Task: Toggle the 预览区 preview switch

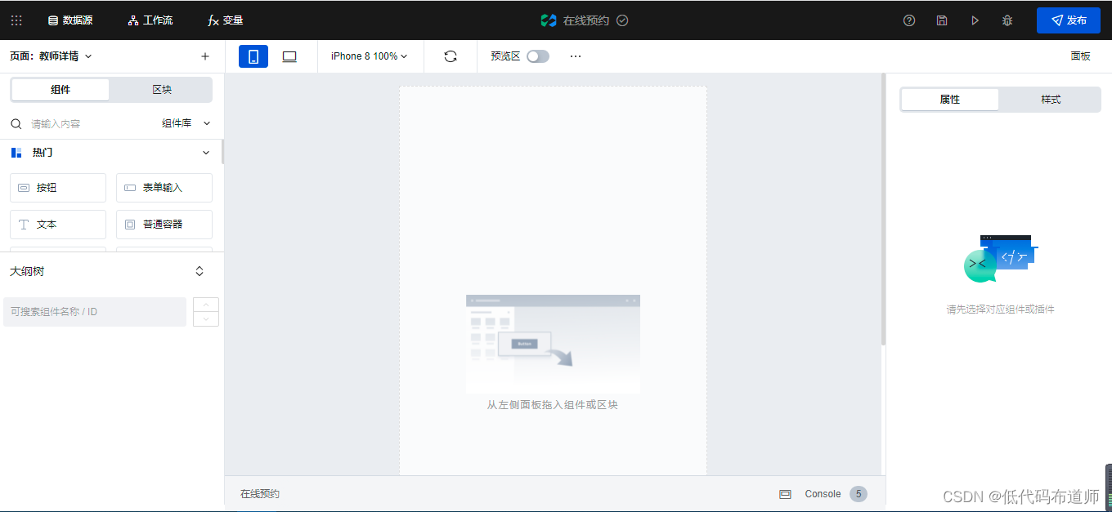Action: click(x=538, y=56)
